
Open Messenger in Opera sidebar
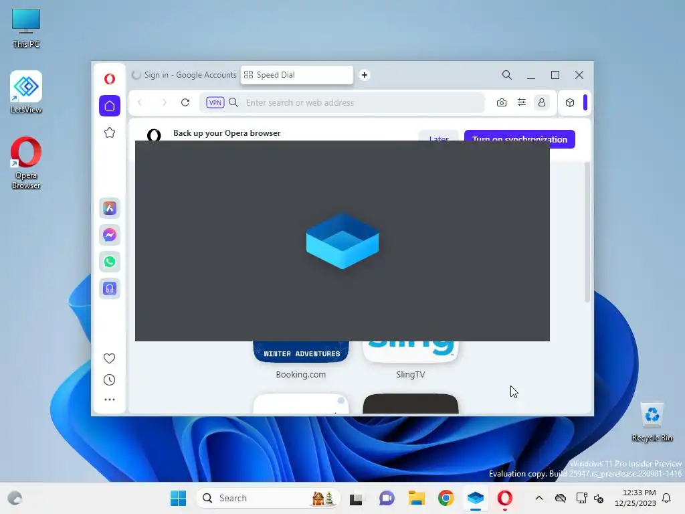[x=110, y=235]
